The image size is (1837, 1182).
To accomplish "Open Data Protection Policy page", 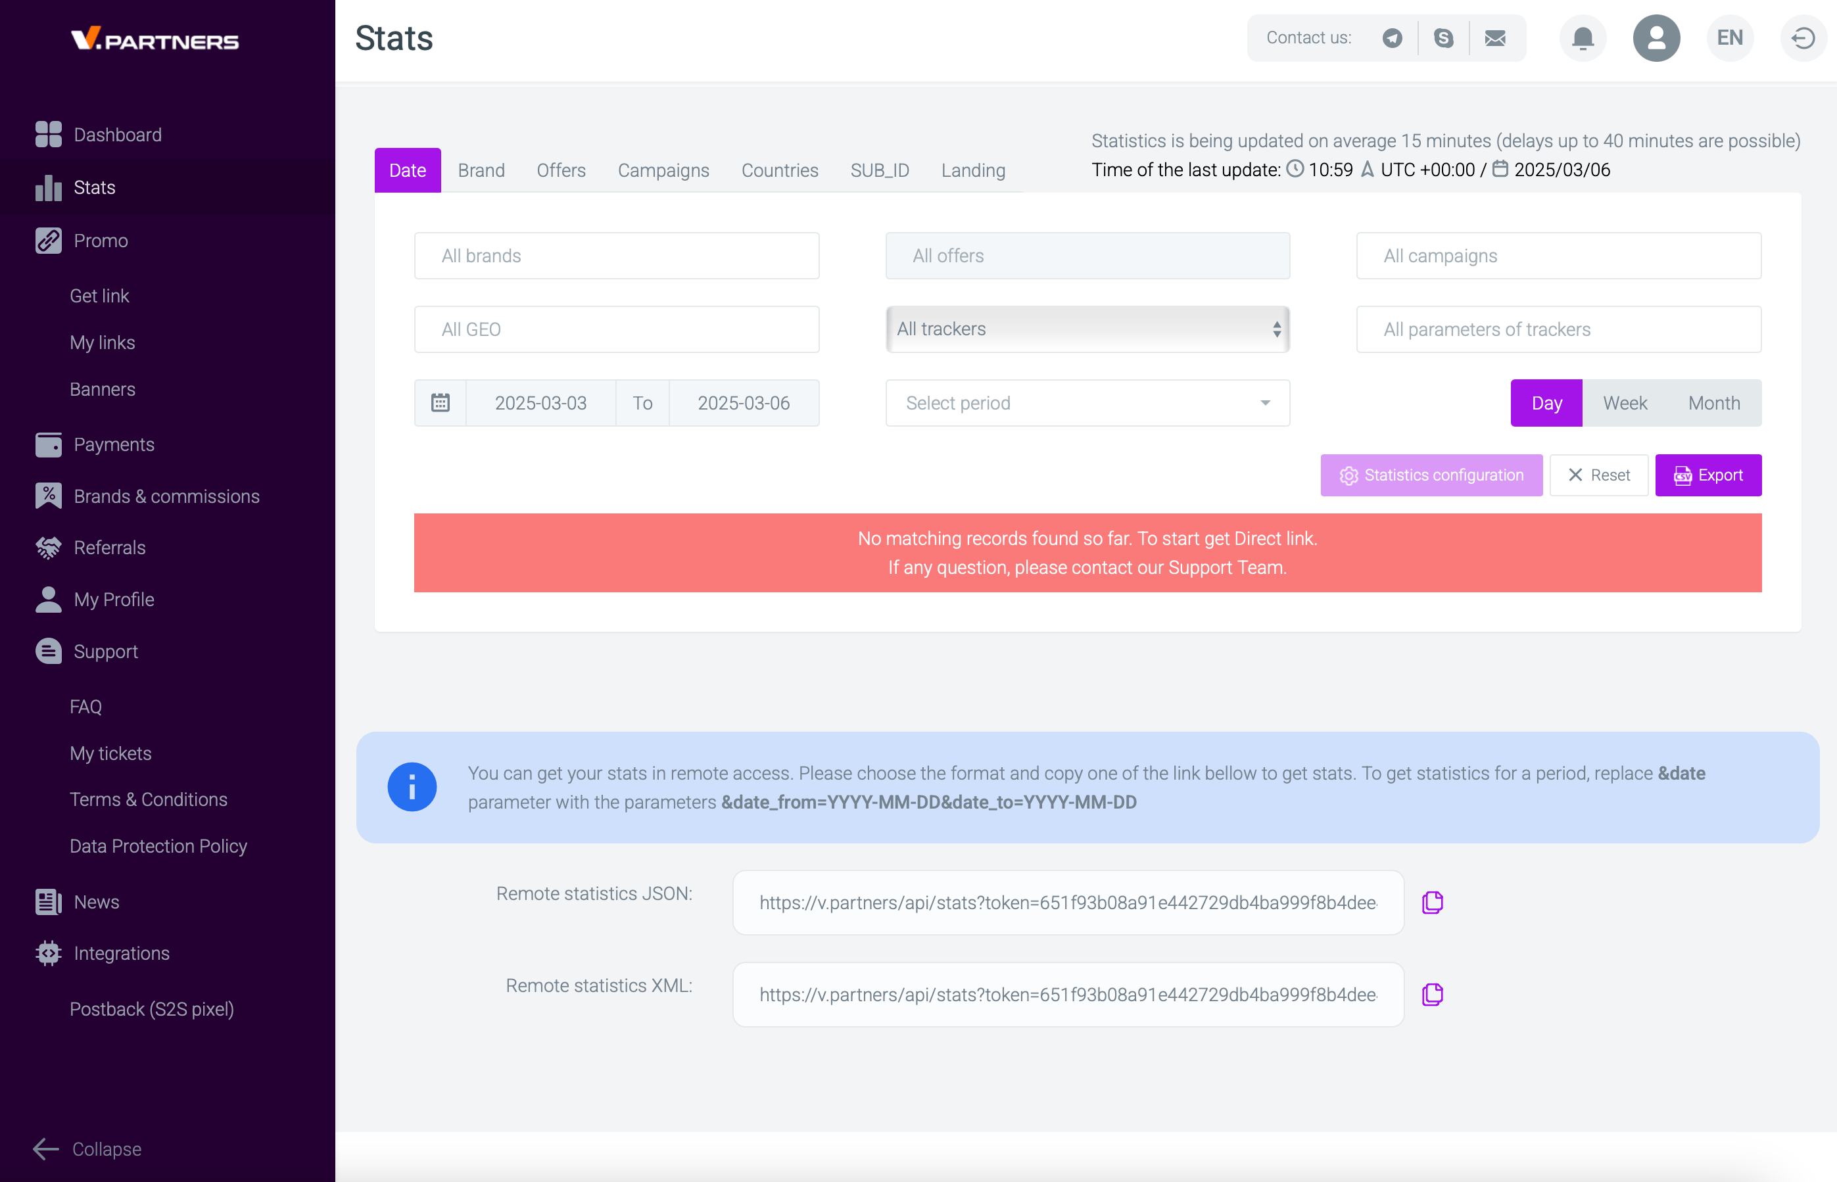I will (158, 846).
